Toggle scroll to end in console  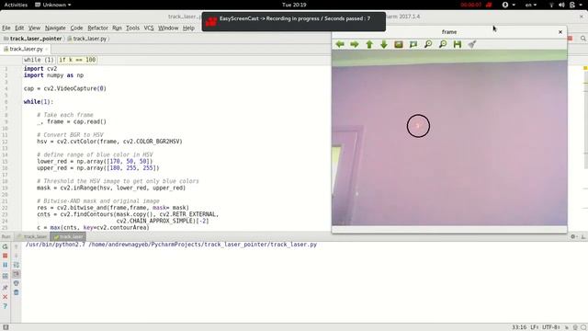pos(17,274)
